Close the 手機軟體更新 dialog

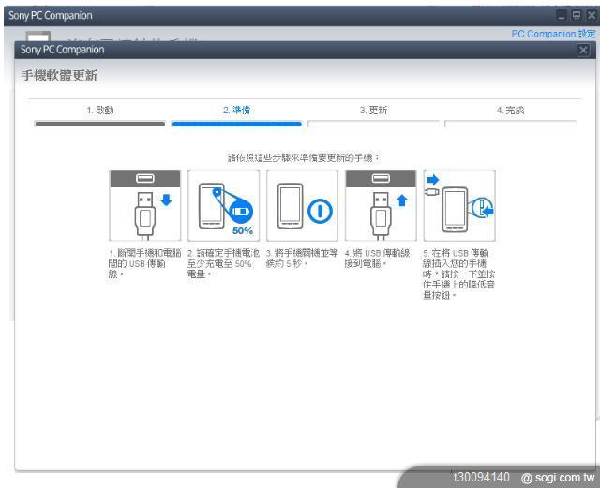pyautogui.click(x=583, y=50)
